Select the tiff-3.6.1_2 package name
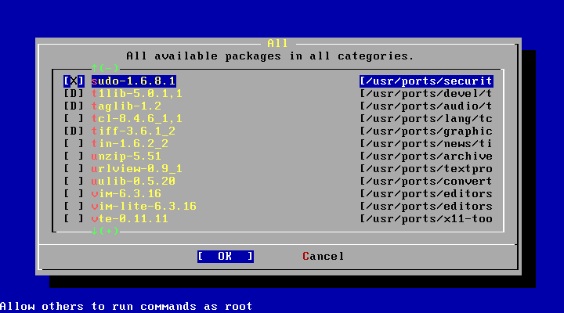The width and height of the screenshot is (564, 313). pyautogui.click(x=133, y=131)
